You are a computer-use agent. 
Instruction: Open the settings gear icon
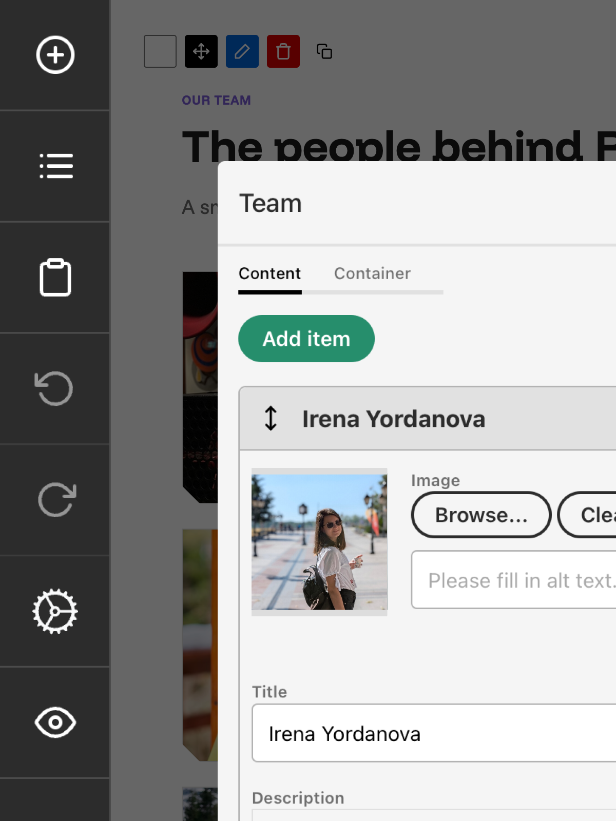(x=55, y=611)
